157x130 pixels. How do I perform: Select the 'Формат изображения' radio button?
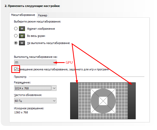[16, 29]
